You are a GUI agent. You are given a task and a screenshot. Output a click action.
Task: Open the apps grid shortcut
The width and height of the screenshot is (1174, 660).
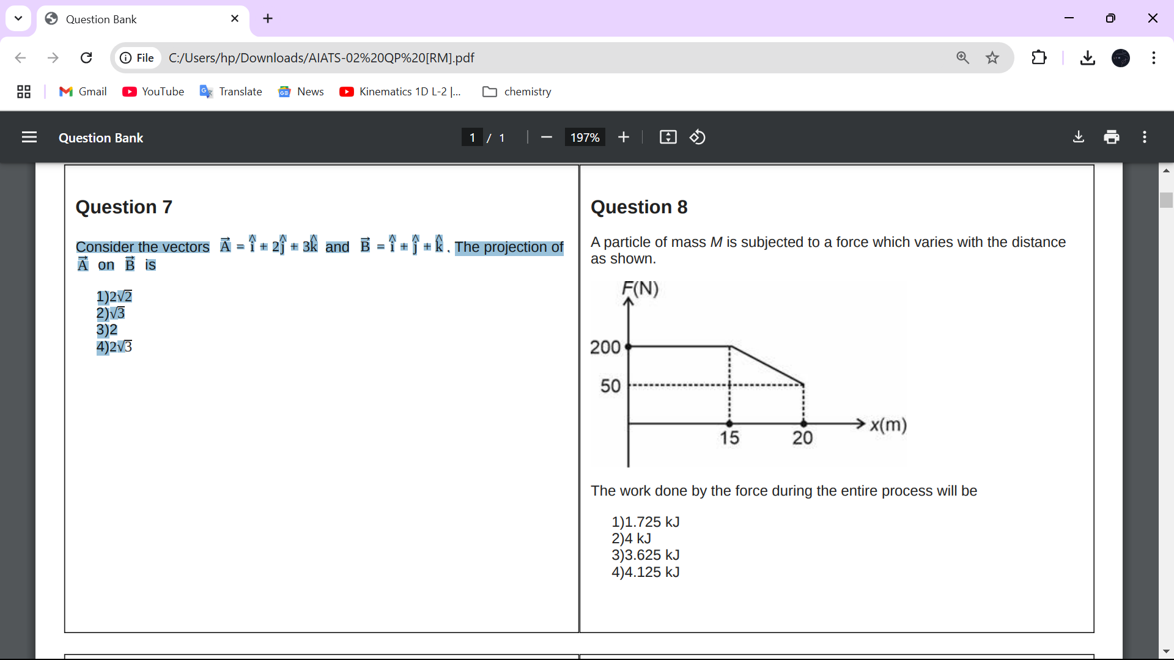click(x=24, y=92)
